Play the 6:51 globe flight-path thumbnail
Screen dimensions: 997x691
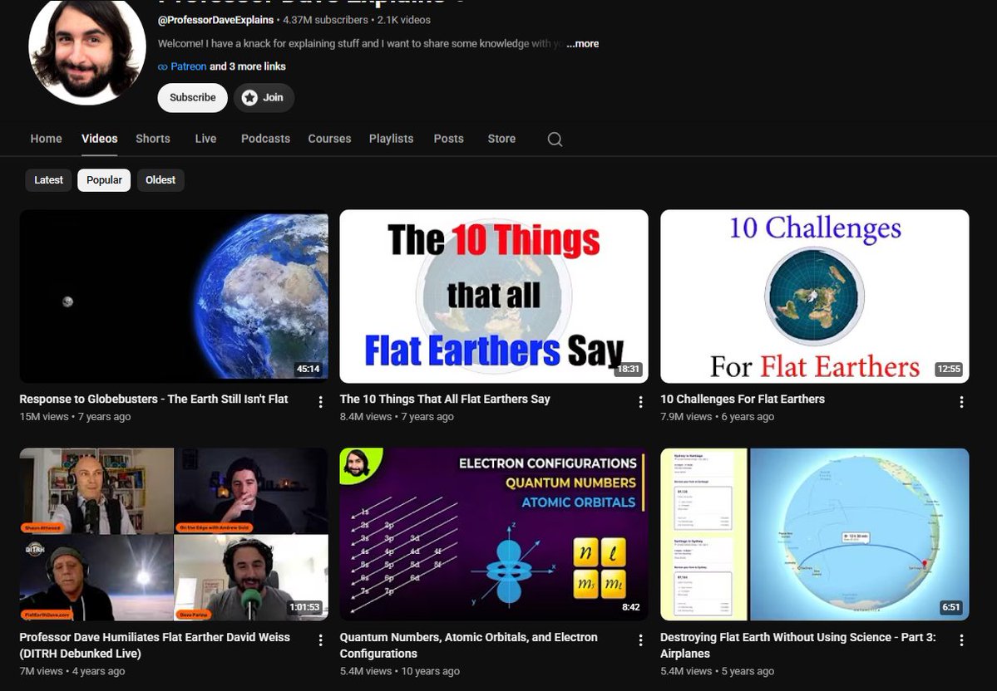point(815,534)
